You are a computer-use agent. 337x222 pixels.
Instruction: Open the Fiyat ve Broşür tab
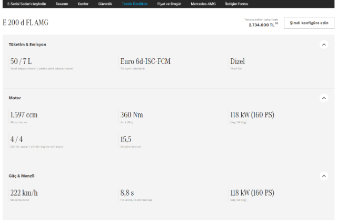point(169,4)
